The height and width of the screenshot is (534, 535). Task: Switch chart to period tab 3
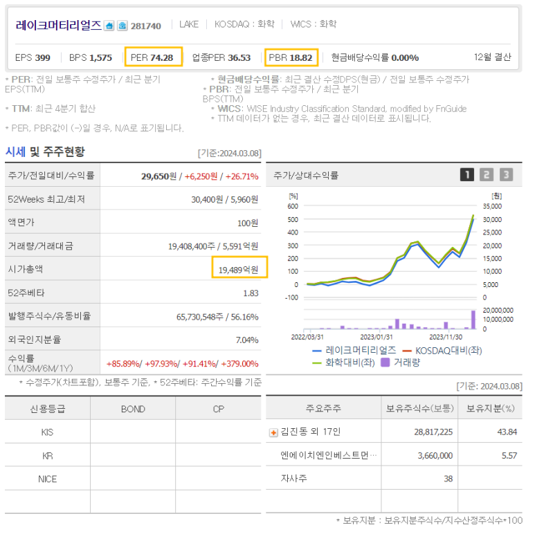point(506,174)
